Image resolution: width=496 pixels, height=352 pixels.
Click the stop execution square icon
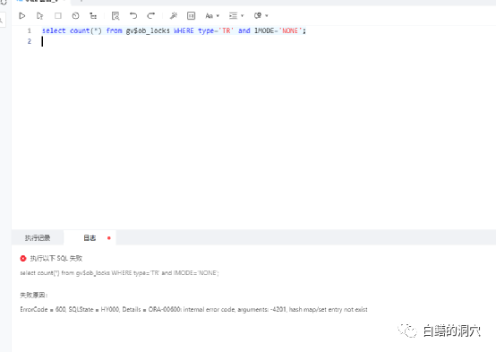click(58, 15)
